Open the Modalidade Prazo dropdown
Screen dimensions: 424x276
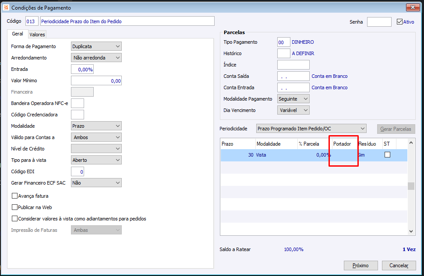click(x=96, y=126)
